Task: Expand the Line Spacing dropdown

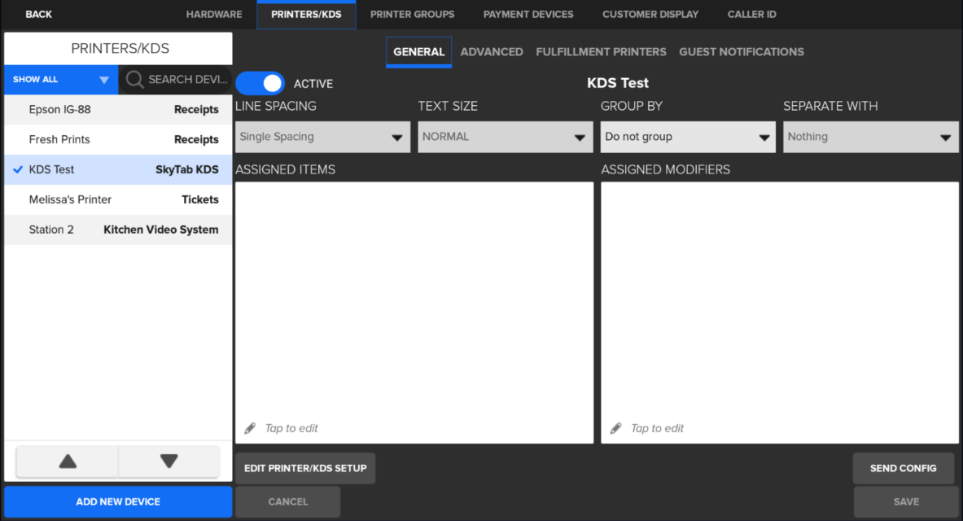Action: tap(322, 137)
